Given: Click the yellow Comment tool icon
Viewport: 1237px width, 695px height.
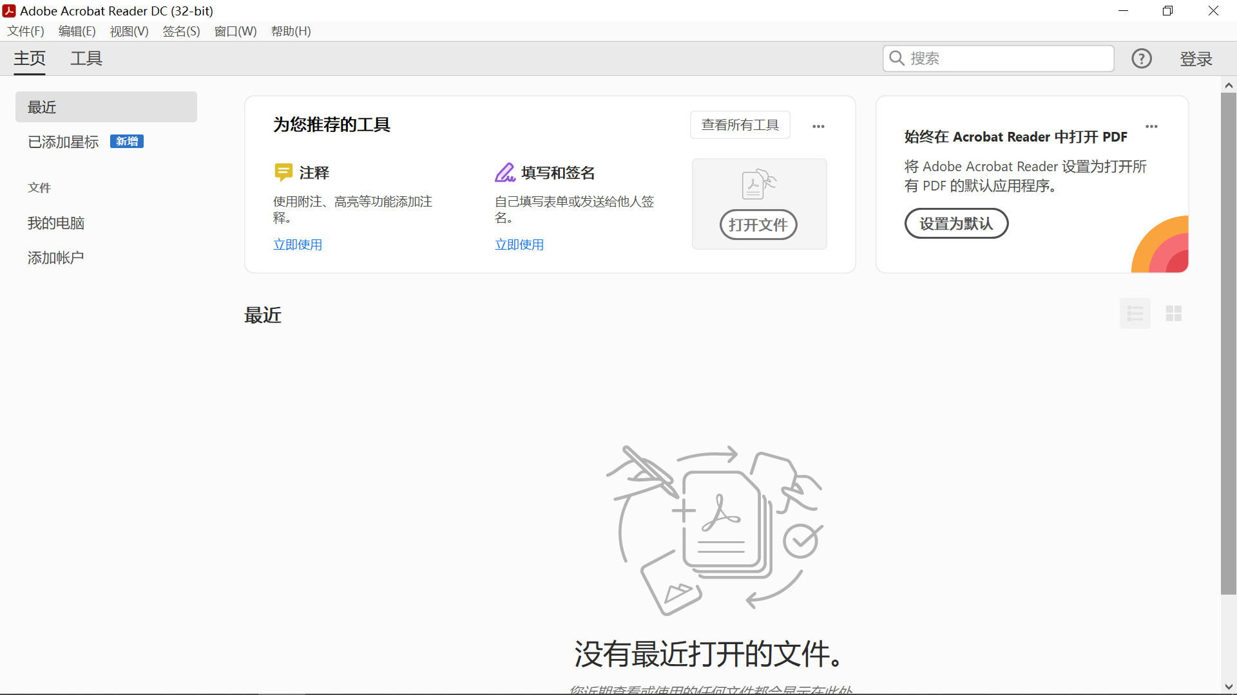Looking at the screenshot, I should coord(283,172).
